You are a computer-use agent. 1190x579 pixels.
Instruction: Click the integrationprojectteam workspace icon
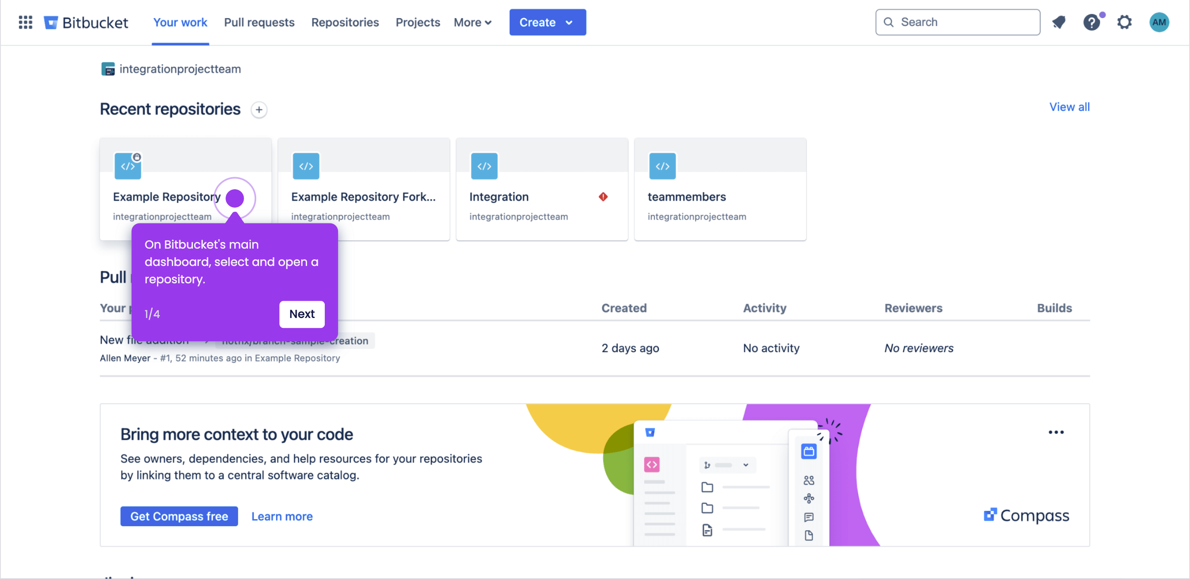coord(108,69)
